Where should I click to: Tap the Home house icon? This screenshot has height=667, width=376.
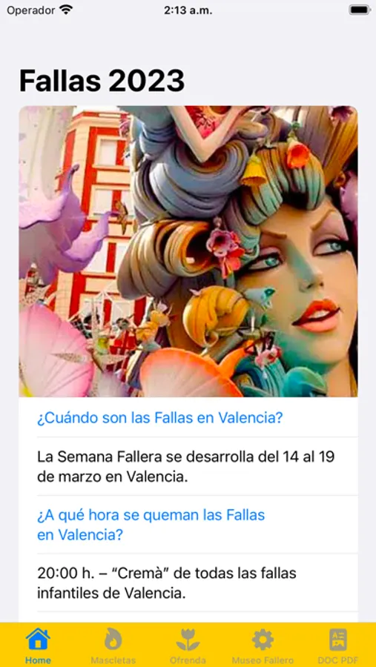(x=38, y=639)
